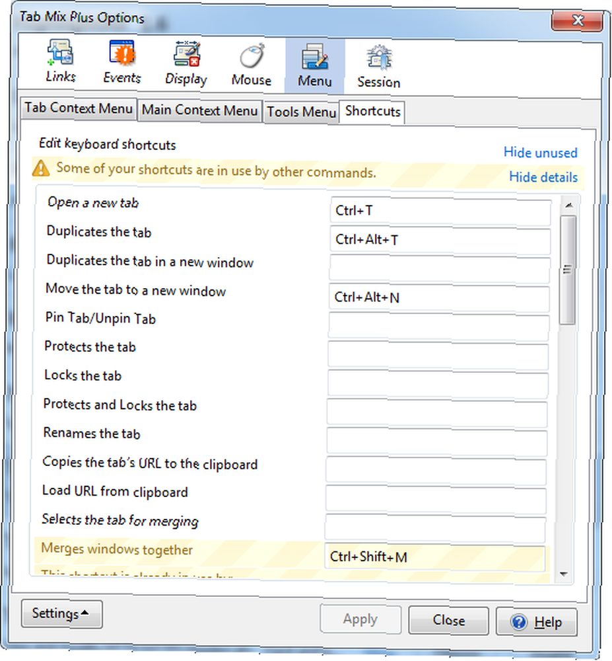Viewport: 612px width, 661px height.
Task: Select the 'Duplicates the tab' row label
Action: [99, 232]
